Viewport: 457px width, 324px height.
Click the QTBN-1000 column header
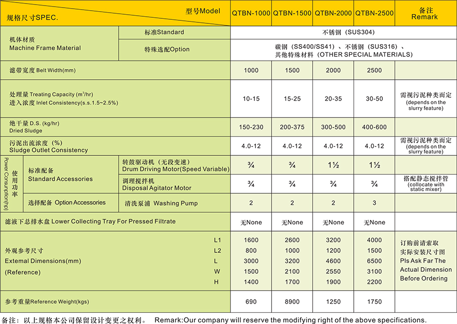(252, 13)
